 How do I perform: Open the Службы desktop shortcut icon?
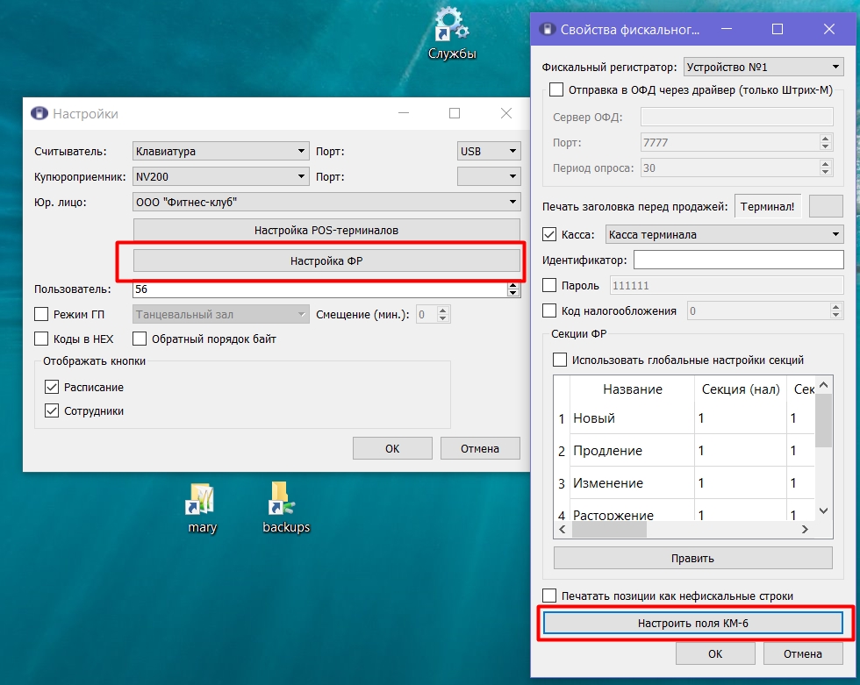point(451,24)
